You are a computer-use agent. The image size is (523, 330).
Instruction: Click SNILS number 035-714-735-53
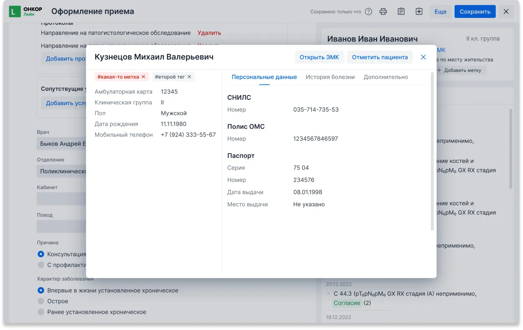[316, 110]
